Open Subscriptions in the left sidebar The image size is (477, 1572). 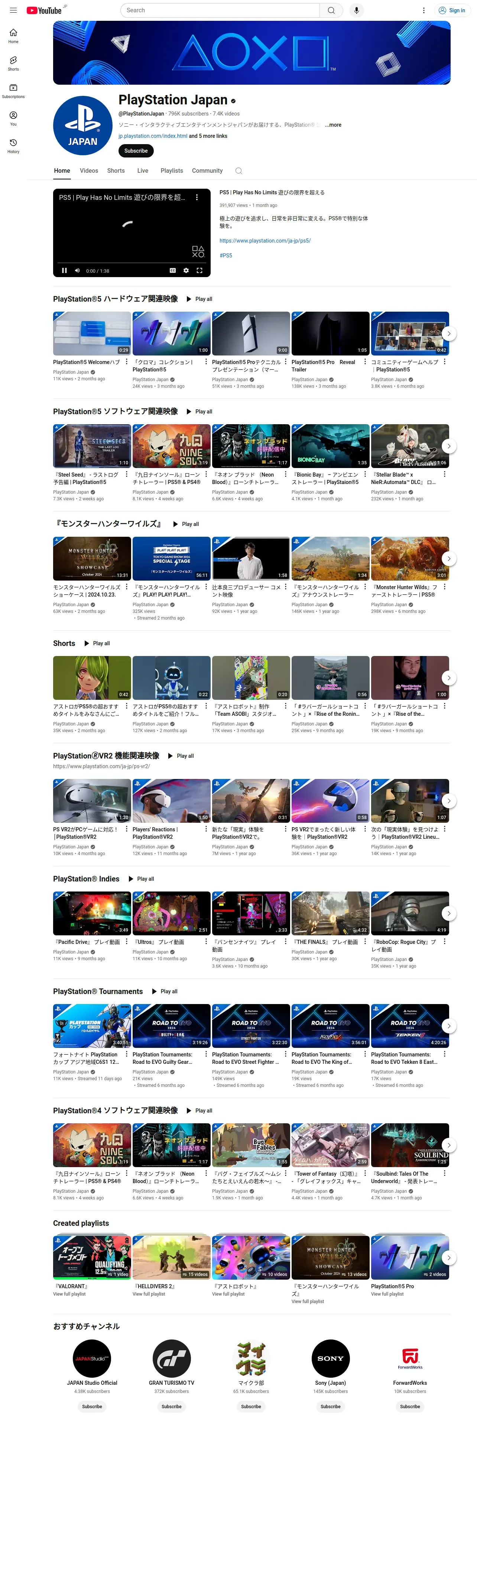coord(13,91)
